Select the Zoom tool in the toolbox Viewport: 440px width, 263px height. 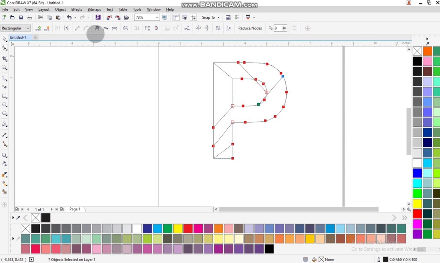pyautogui.click(x=4, y=68)
